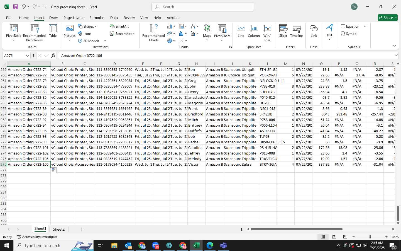Viewport: 401px width, 251px height.
Task: Click the Search box in title bar
Action: (203, 7)
